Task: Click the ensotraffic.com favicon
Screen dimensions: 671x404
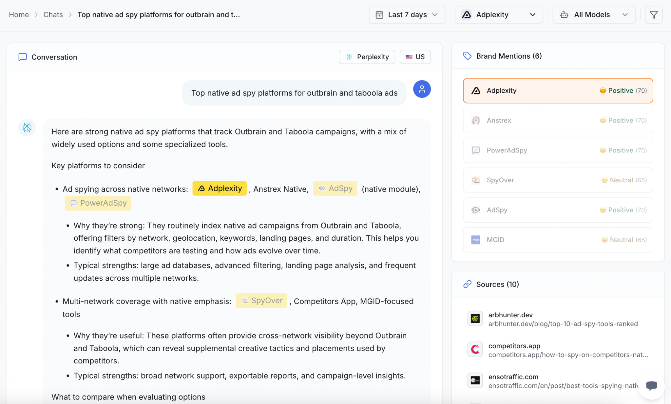Action: coord(475,380)
